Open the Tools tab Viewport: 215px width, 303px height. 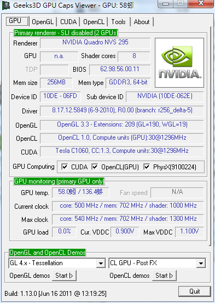pos(118,22)
